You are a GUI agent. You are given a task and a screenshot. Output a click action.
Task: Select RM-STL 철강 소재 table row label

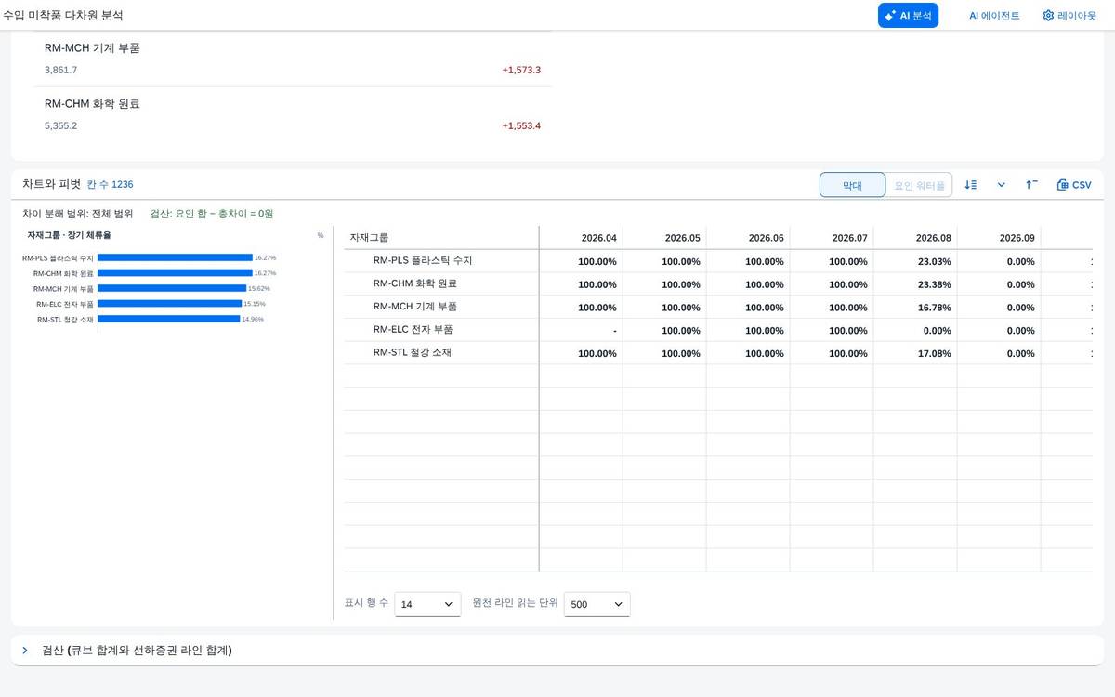pos(413,353)
